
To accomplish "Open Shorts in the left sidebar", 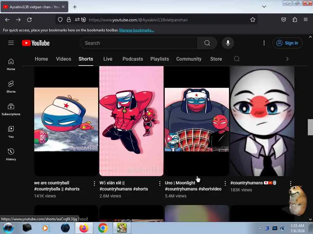I will point(11,87).
